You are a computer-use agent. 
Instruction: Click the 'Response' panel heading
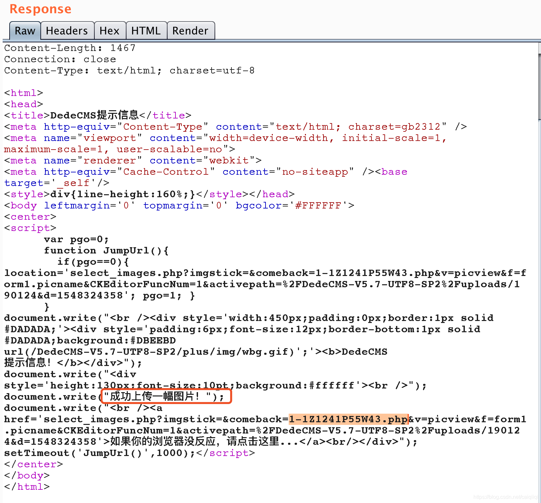pos(40,9)
